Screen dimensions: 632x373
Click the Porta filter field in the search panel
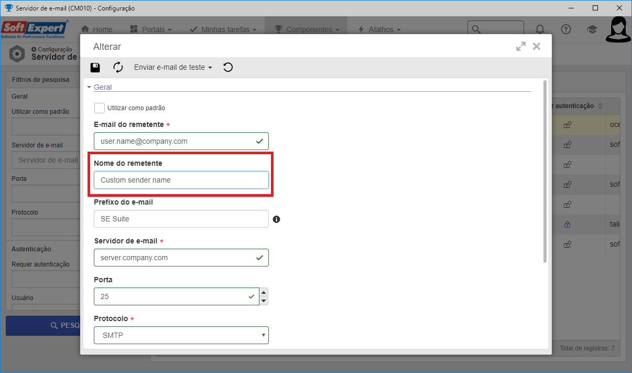tap(46, 194)
